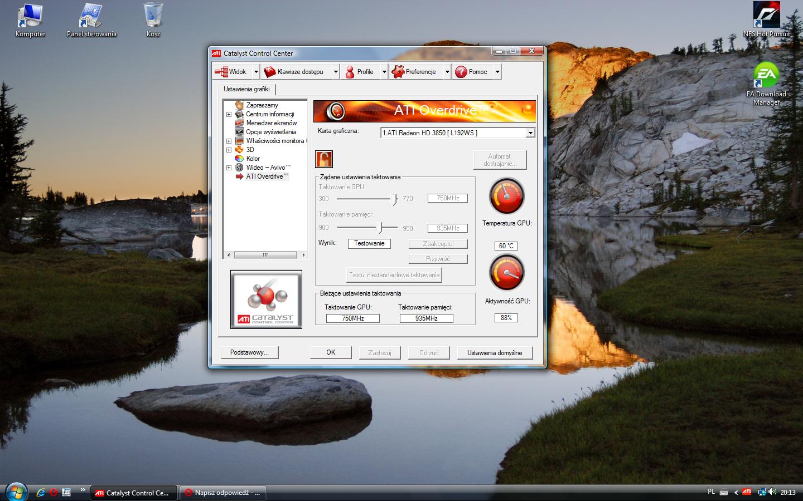Open Kosz recycle bin icon

point(153,21)
